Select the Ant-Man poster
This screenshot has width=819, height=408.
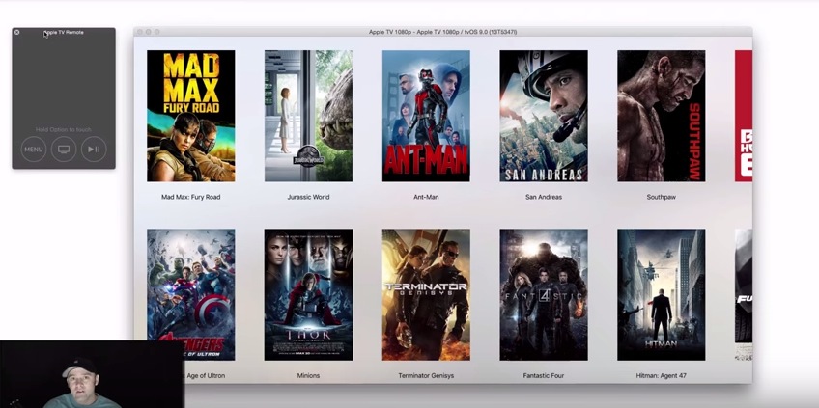coord(426,116)
